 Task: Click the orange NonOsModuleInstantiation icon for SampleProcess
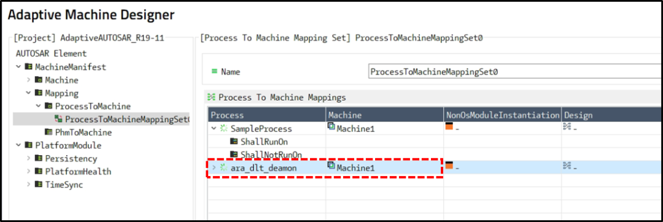point(449,126)
